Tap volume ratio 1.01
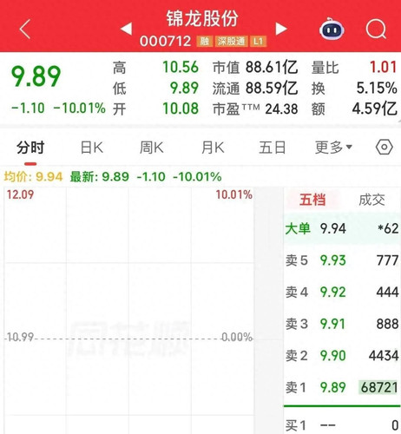401x434 pixels. click(384, 67)
